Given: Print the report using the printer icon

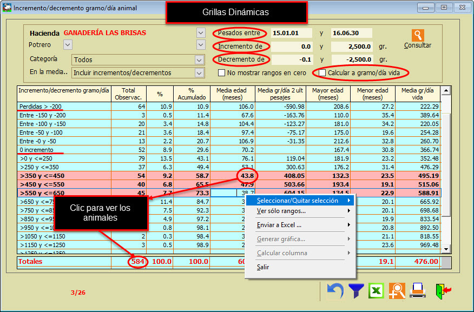Looking at the screenshot, I should (418, 291).
